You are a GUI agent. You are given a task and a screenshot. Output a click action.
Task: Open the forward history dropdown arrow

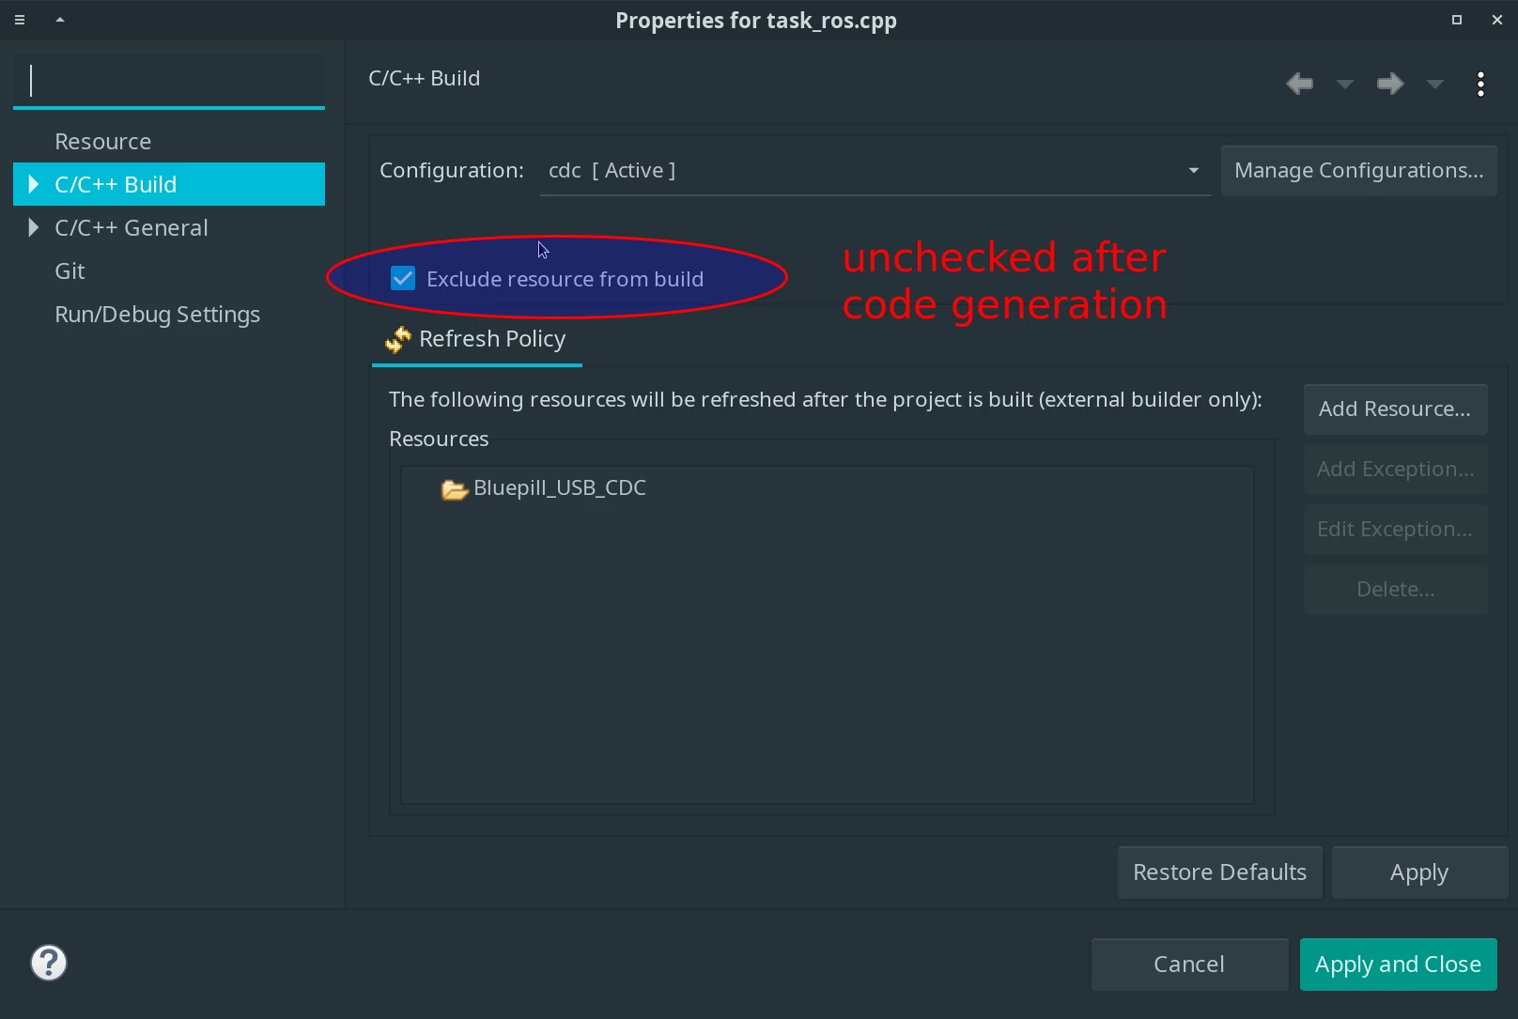1435,85
